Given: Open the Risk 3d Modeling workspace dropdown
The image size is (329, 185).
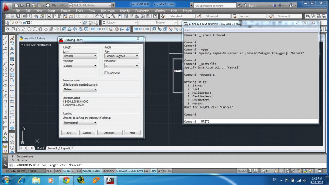Looking at the screenshot, I should click(x=90, y=5).
